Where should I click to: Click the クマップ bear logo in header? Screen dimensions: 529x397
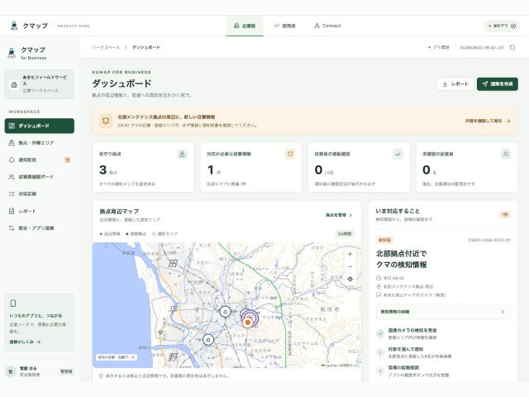click(x=14, y=26)
